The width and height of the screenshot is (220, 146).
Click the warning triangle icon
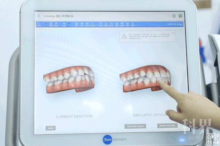pos(124,36)
